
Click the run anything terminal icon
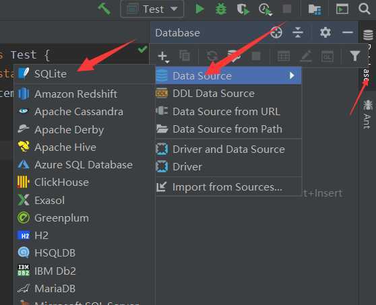coord(342,9)
